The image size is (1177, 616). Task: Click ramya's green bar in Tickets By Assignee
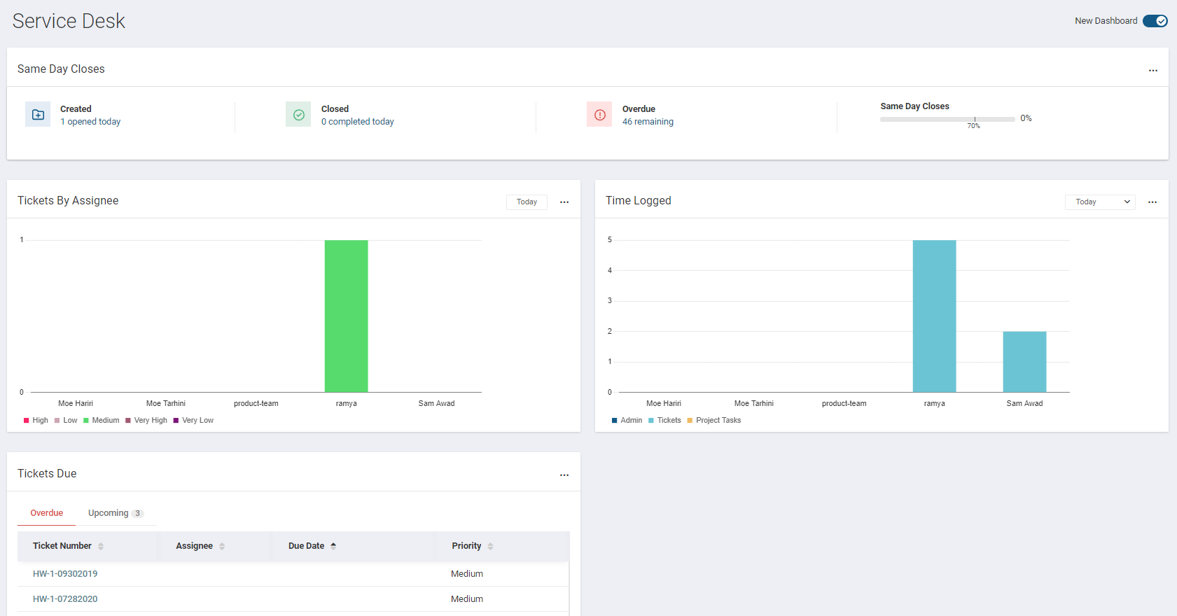click(x=346, y=316)
